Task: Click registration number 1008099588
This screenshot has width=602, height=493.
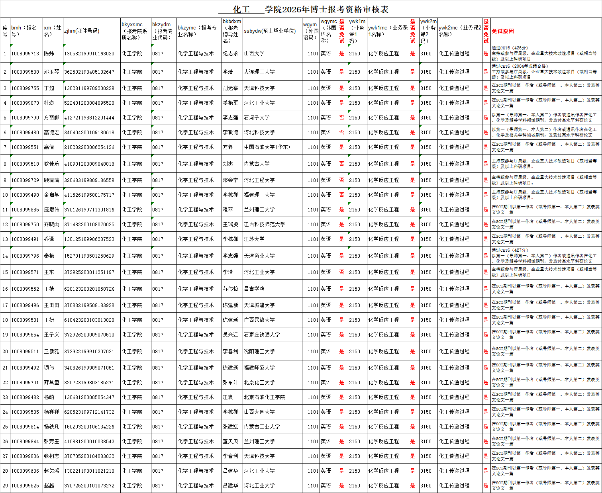Action: tap(25, 72)
